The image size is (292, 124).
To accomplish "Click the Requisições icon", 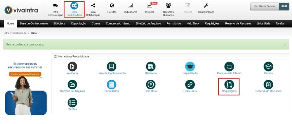I will point(229,85).
